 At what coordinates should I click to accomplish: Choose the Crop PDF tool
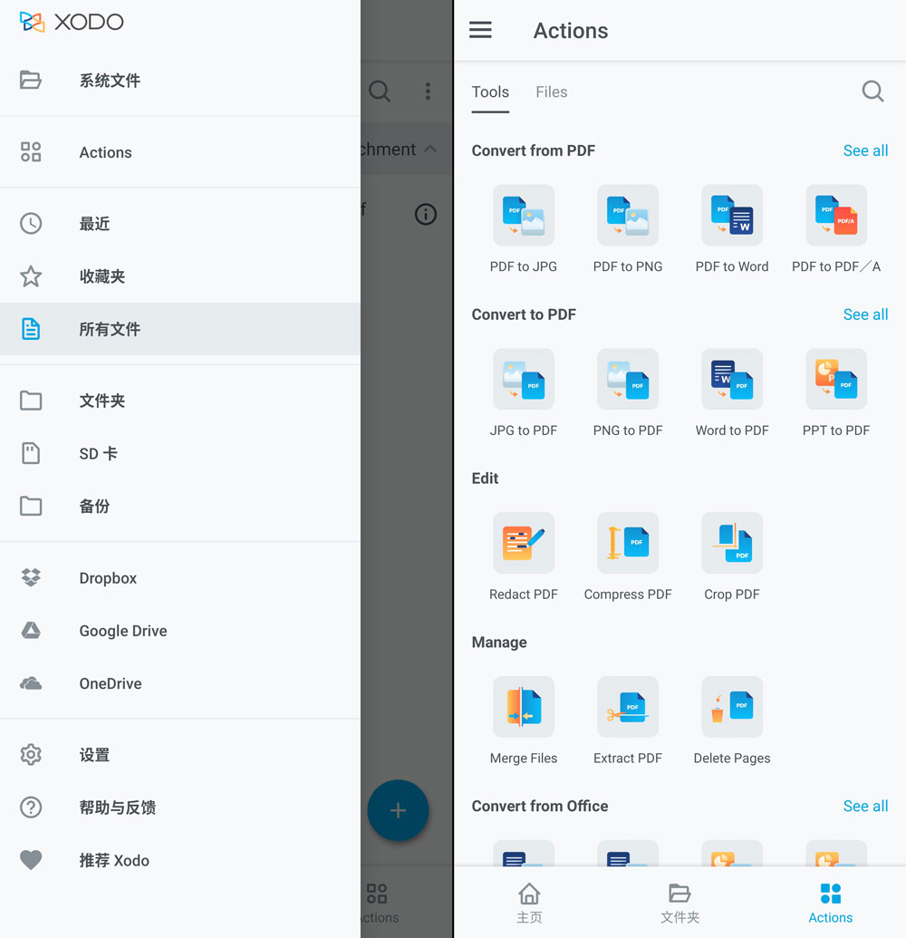point(731,557)
